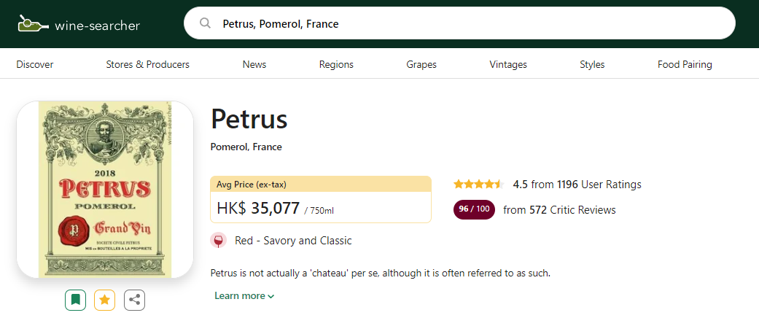Open the Food Pairing menu
Image resolution: width=759 pixels, height=318 pixels.
point(685,64)
